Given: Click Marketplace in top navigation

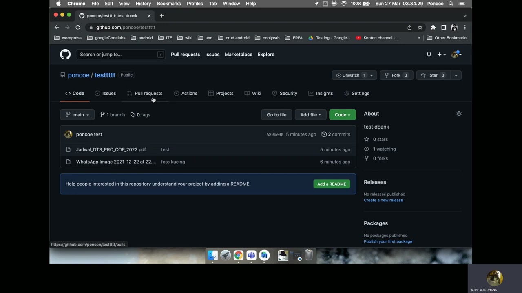Looking at the screenshot, I should [x=239, y=55].
